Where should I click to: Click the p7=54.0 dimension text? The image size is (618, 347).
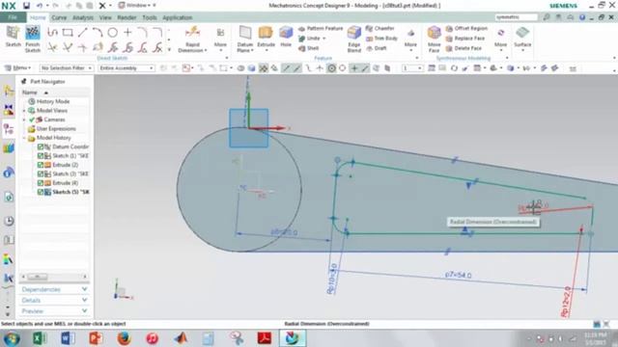[458, 275]
